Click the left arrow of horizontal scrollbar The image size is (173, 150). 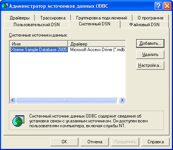click(13, 100)
